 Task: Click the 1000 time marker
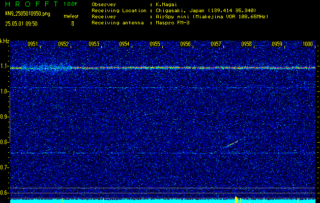tap(308, 44)
